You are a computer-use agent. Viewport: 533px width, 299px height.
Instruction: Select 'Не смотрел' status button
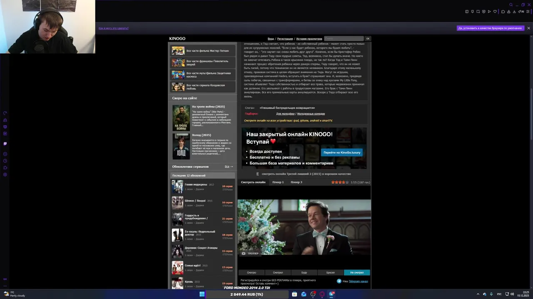(357, 272)
